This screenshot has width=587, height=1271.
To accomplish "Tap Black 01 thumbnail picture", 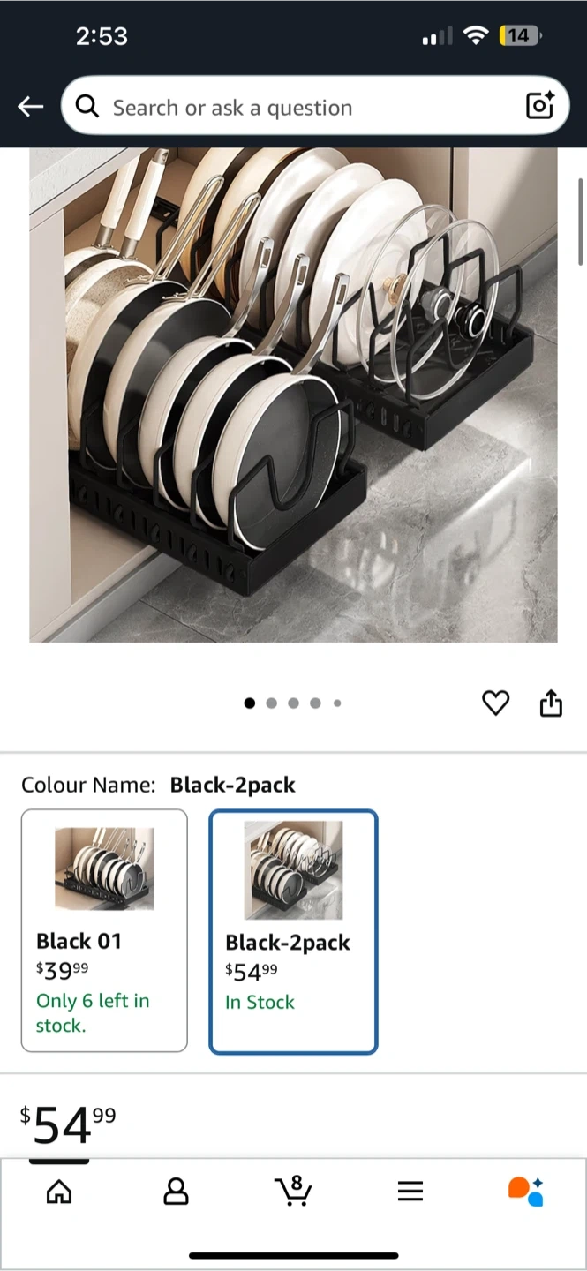I will click(104, 869).
